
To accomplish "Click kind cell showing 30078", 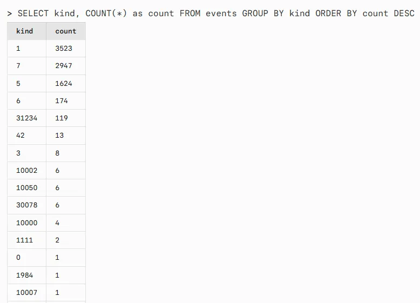I will [x=27, y=205].
